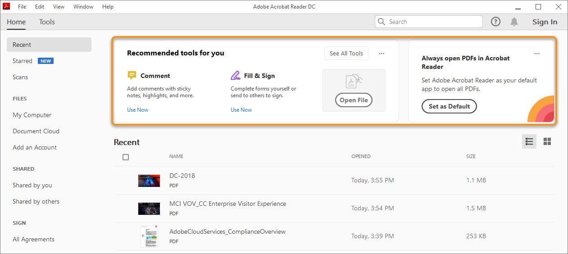Open the notifications bell icon
Screen dimensions: 568x254
pos(514,22)
